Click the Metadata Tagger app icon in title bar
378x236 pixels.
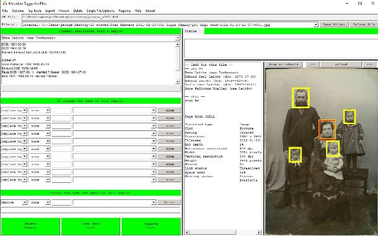click(x=4, y=3)
